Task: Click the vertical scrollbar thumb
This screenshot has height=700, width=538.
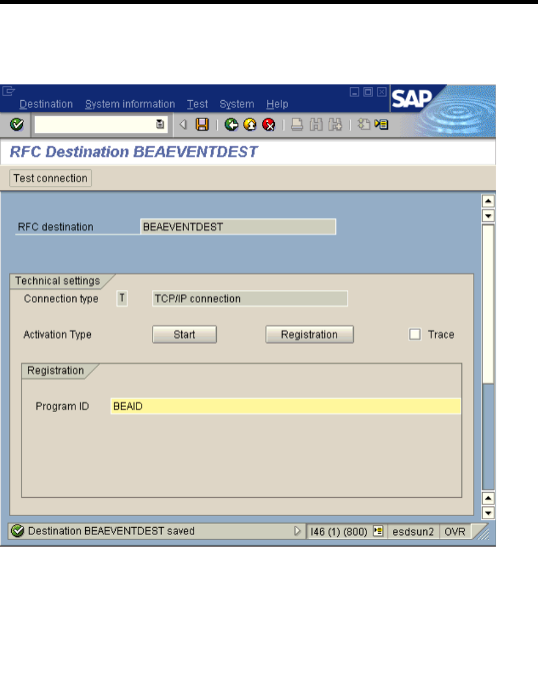Action: [488, 304]
